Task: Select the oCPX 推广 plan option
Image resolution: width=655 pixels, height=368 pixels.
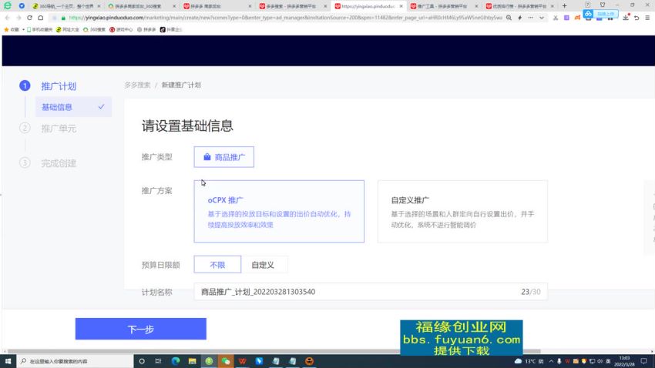Action: click(x=278, y=212)
